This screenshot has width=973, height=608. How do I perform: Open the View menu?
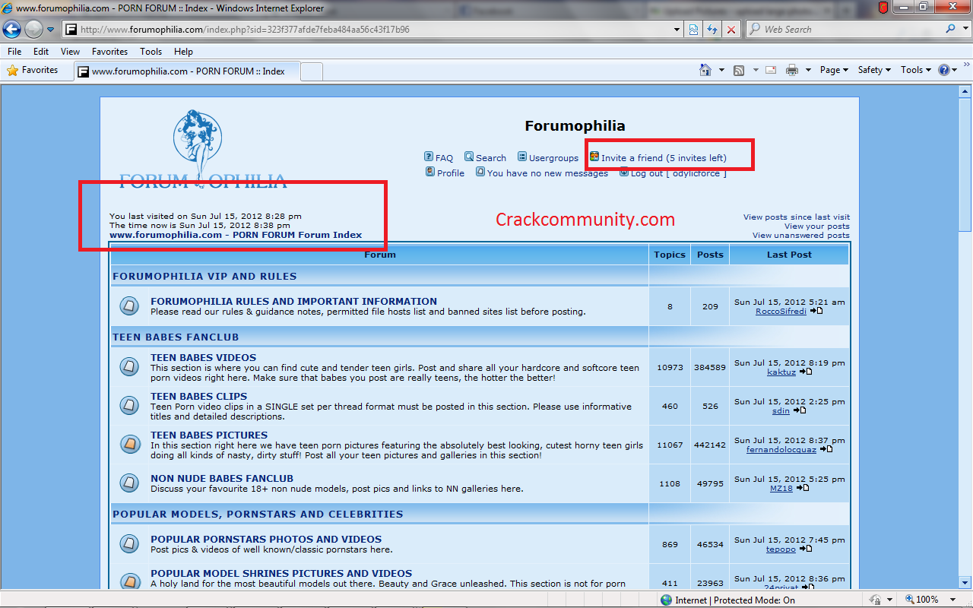click(x=71, y=52)
